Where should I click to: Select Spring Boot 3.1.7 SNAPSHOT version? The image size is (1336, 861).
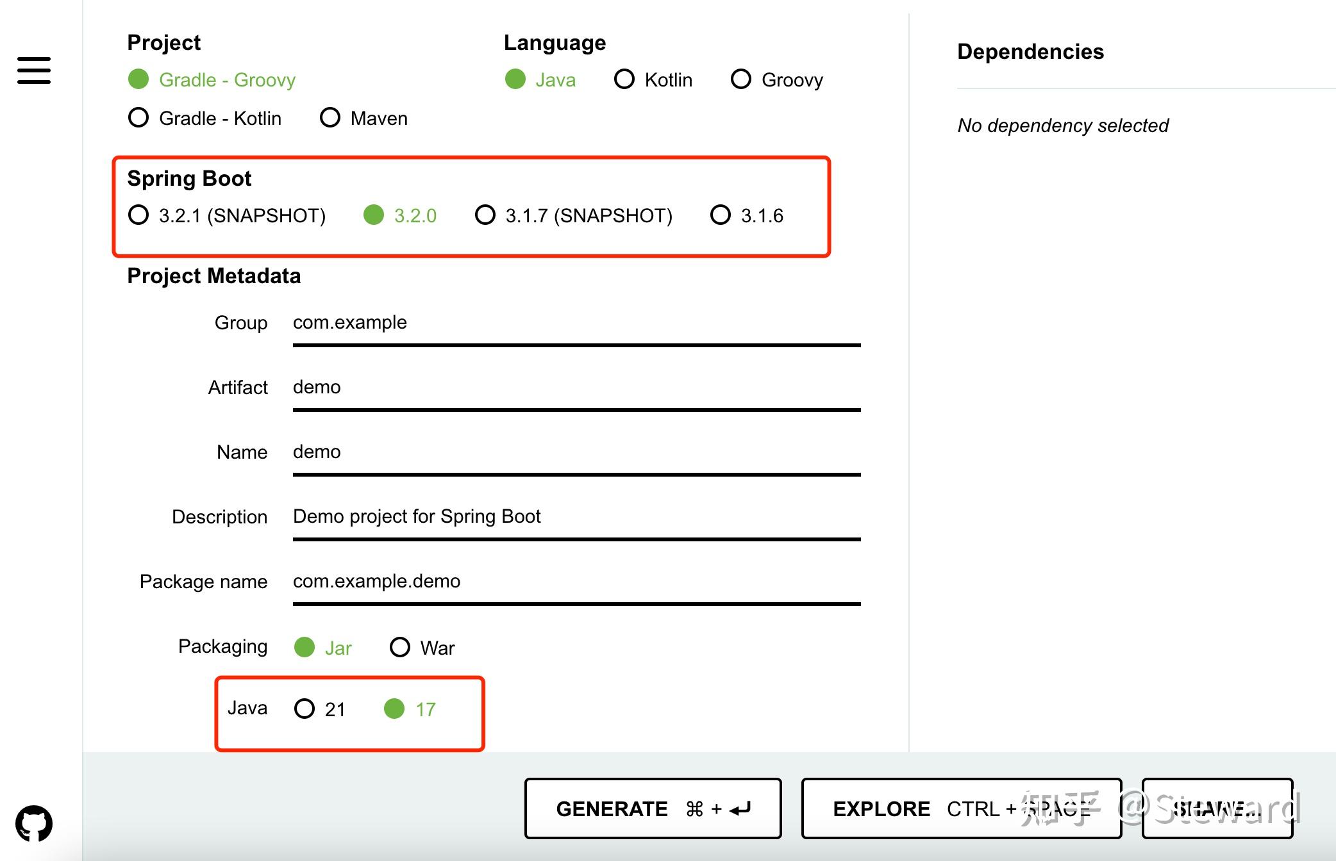point(485,215)
